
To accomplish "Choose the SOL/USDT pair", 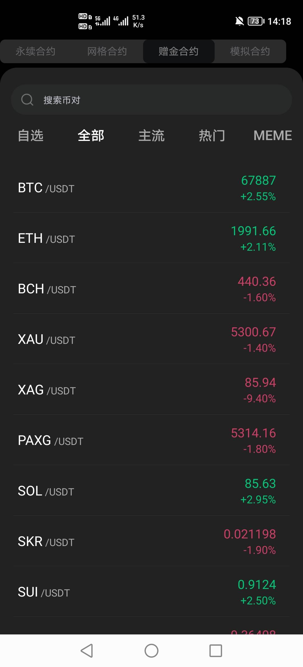I will pyautogui.click(x=151, y=491).
